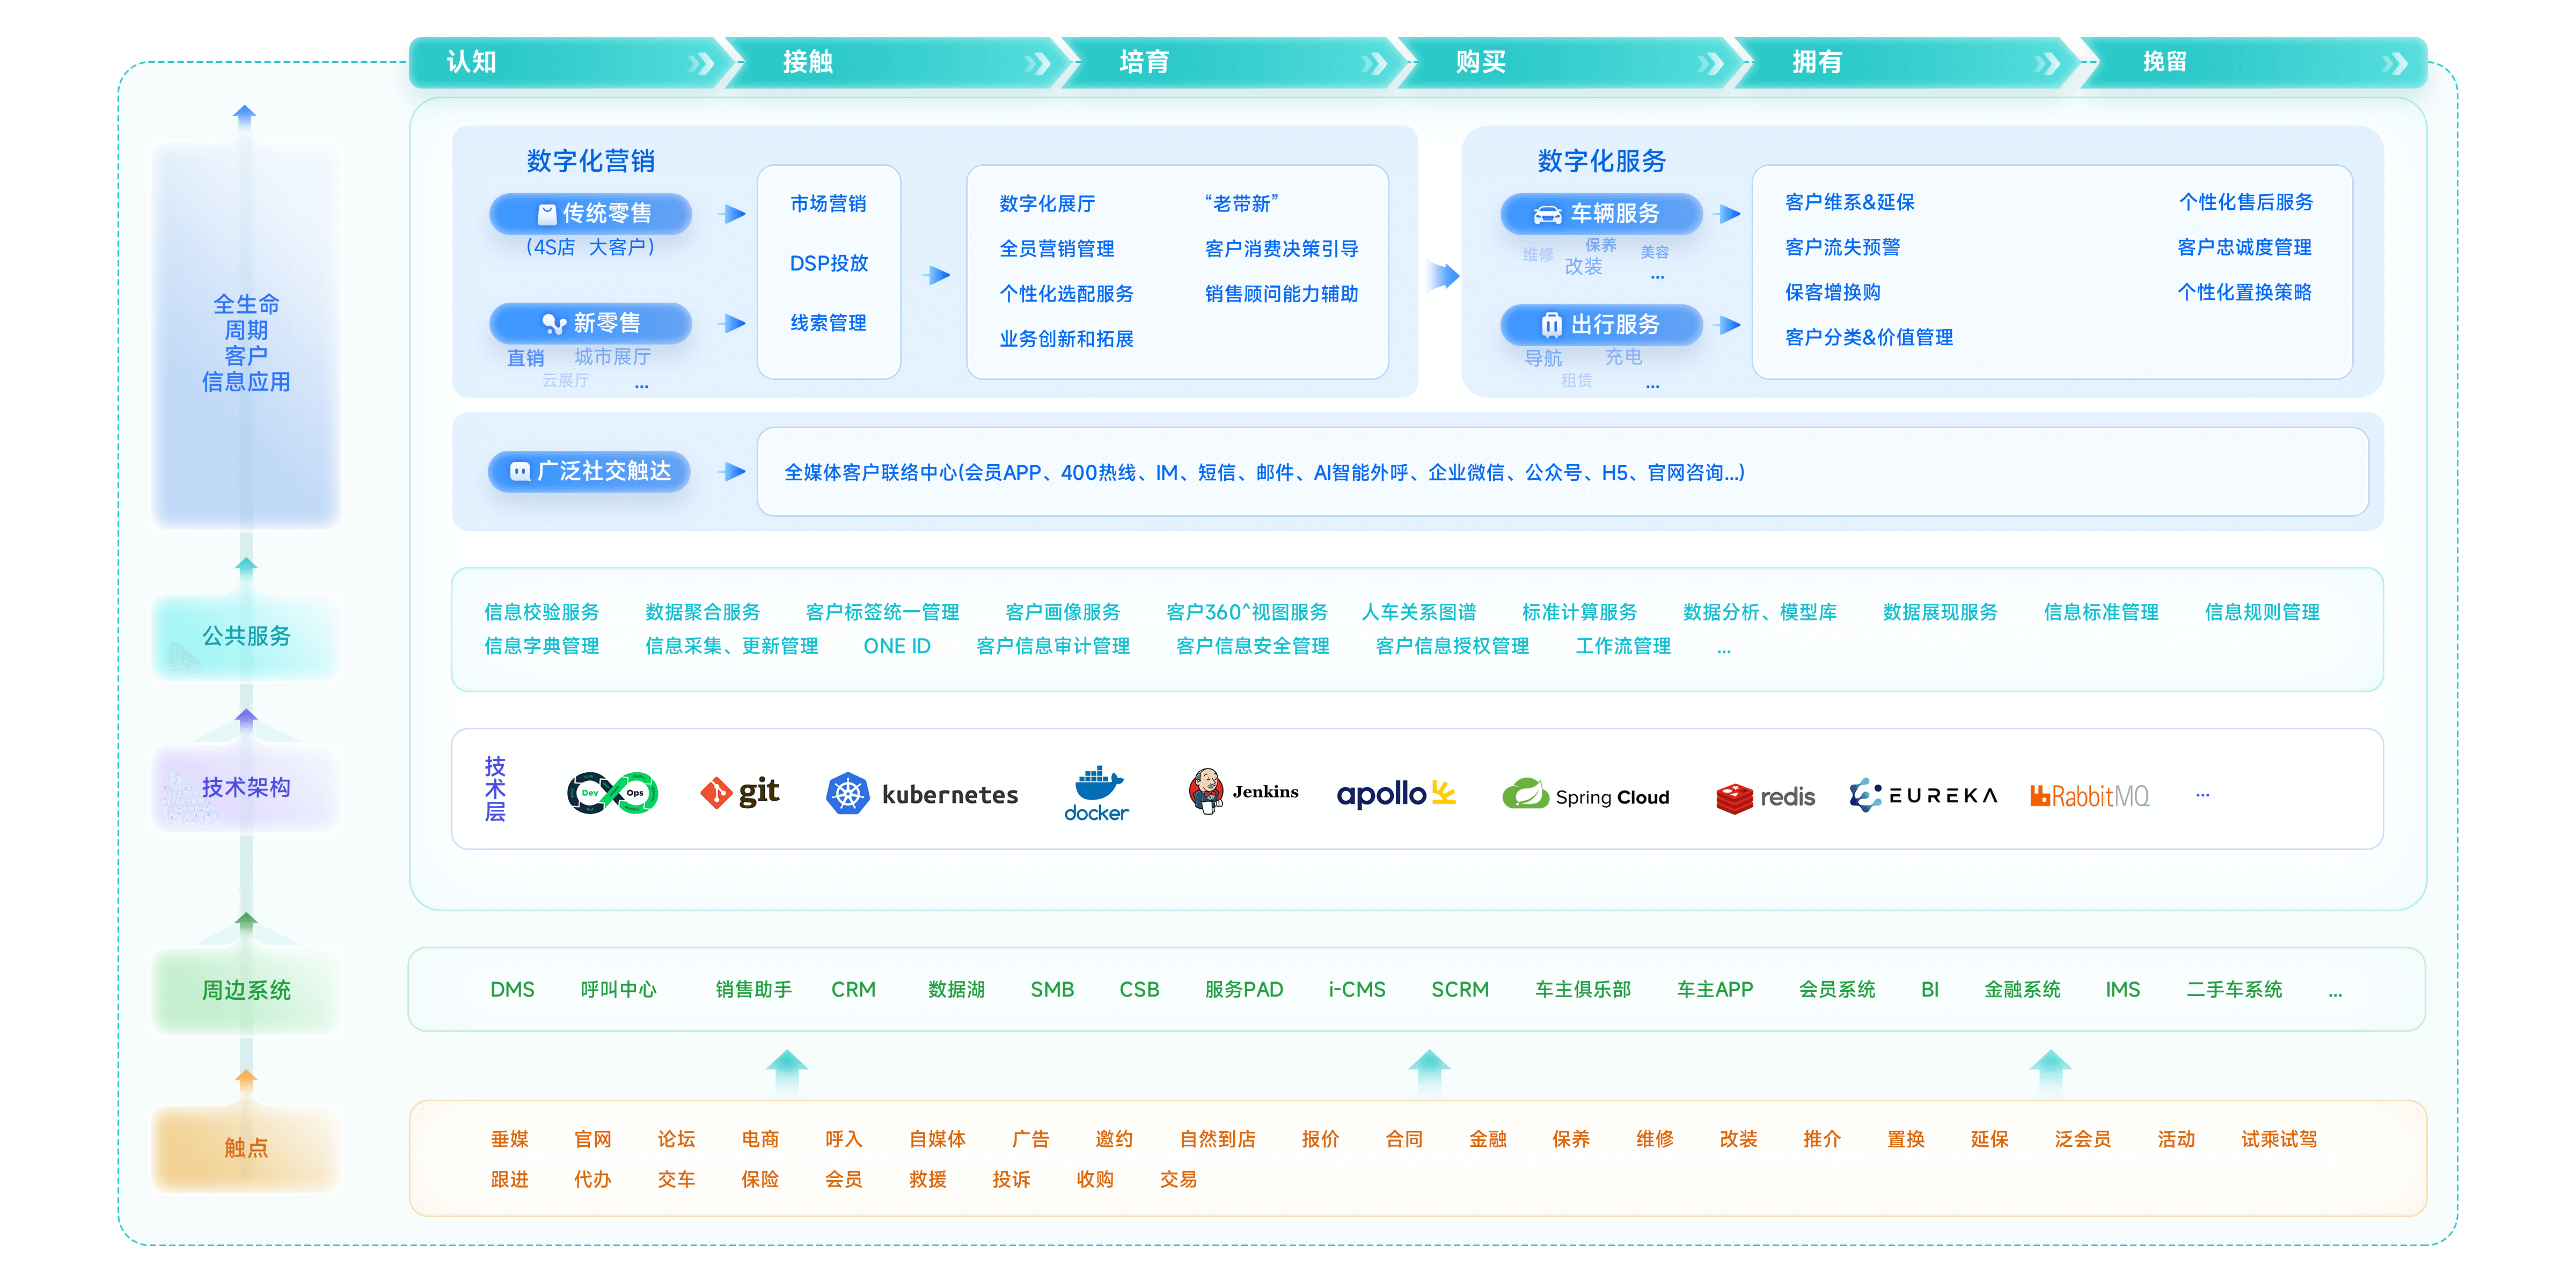Open the 客户360^视图服务 entry

(x=1249, y=612)
